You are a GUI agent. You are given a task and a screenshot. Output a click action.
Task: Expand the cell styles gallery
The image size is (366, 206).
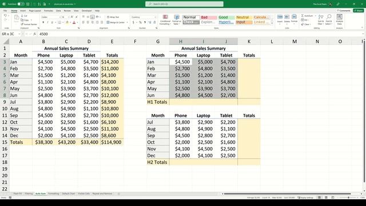pos(272,23)
